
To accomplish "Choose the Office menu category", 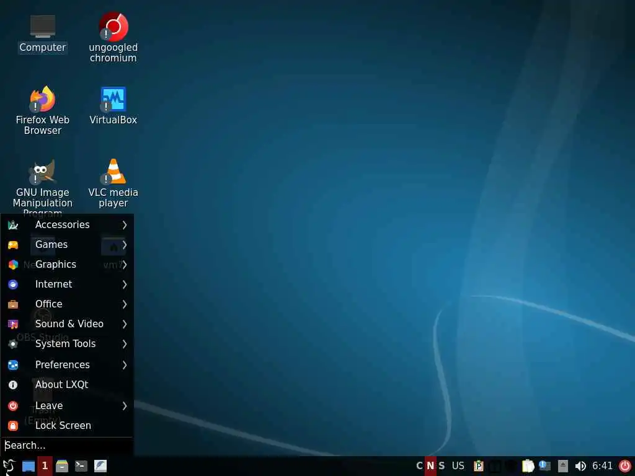I will coord(67,304).
